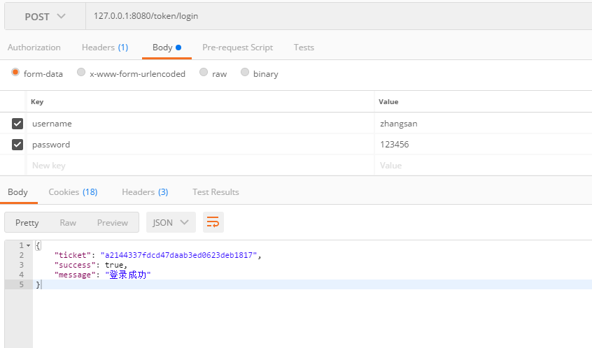This screenshot has height=348, width=592.
Task: Collapse the JSON object at line 1
Action: click(28, 246)
